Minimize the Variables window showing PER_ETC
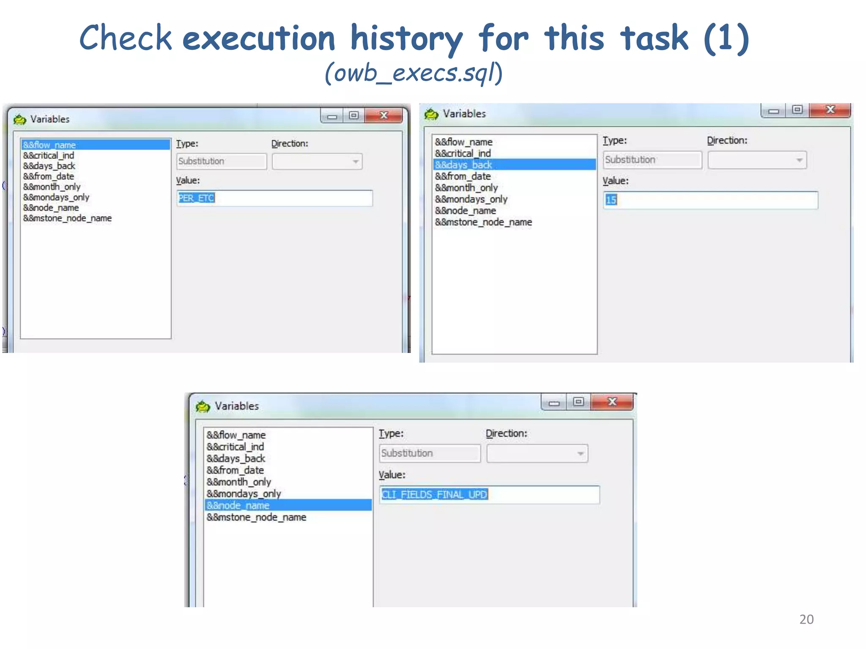This screenshot has height=649, width=866. coord(332,116)
